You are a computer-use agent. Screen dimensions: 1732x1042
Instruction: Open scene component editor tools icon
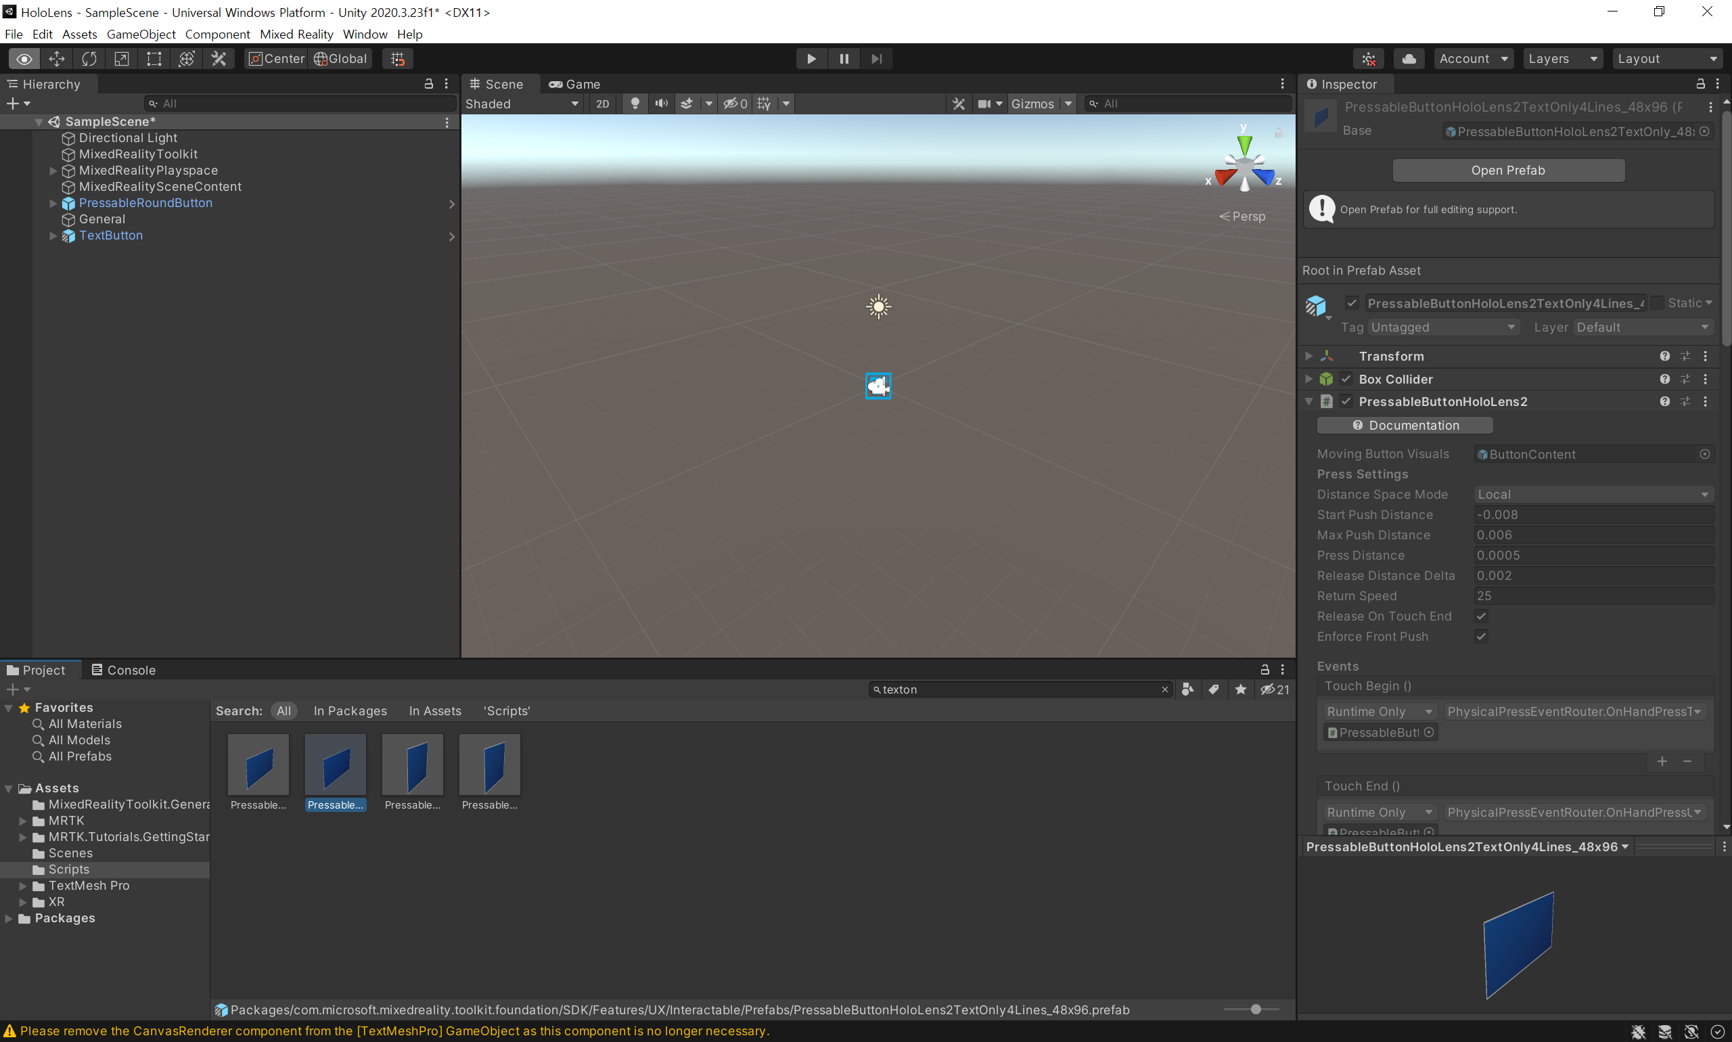(958, 104)
